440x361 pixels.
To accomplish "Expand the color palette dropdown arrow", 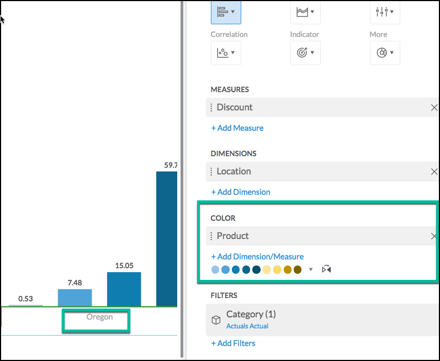I will [311, 269].
